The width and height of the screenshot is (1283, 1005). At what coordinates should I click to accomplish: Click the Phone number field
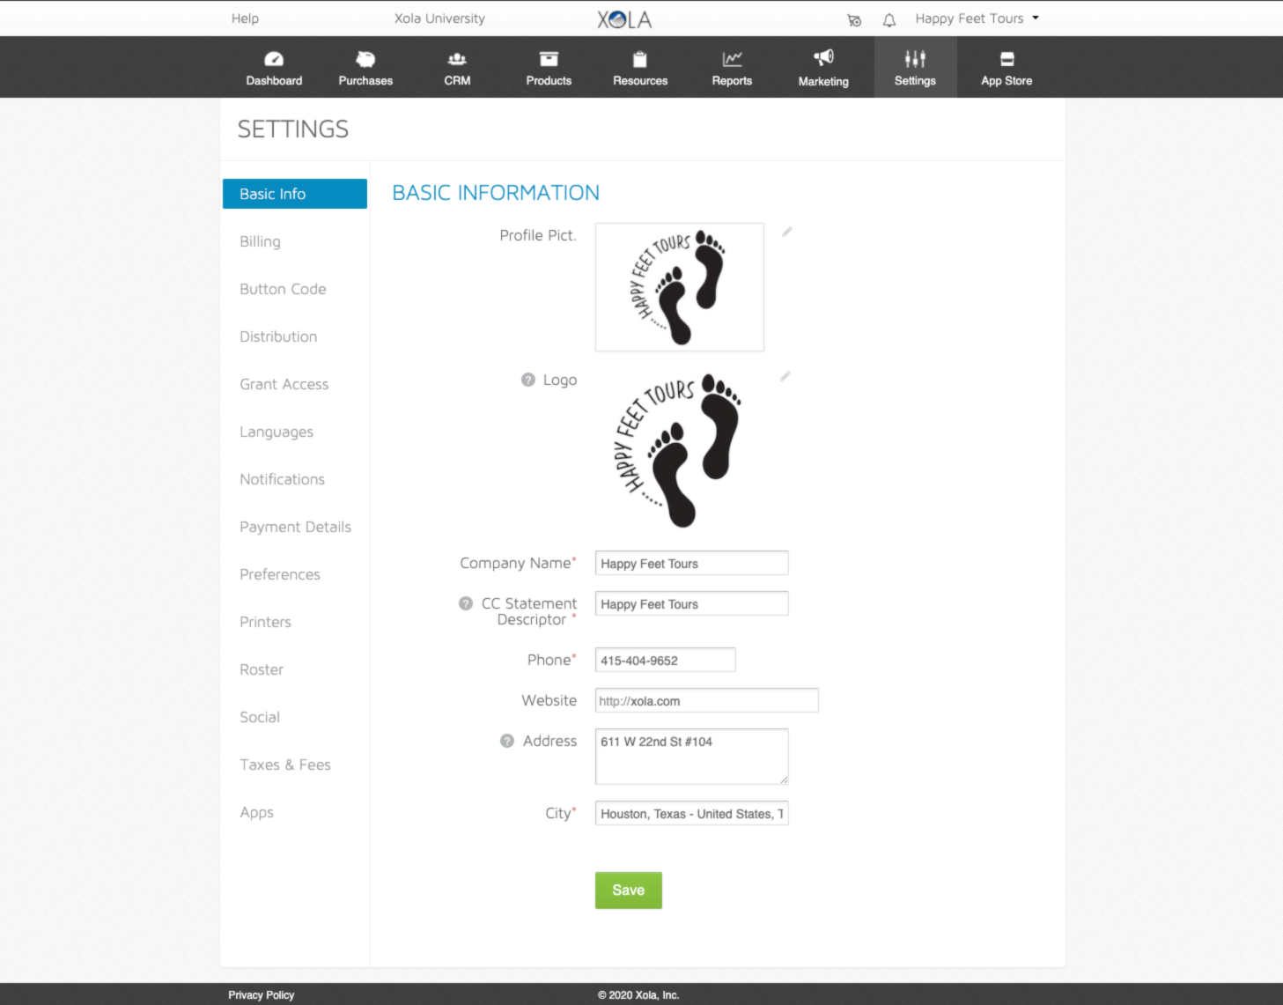666,660
